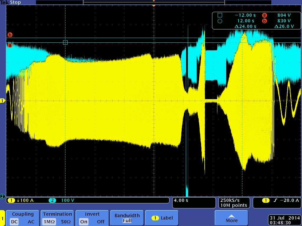The height and width of the screenshot is (226, 302).
Task: Turn channel Invert On
Action: click(84, 222)
